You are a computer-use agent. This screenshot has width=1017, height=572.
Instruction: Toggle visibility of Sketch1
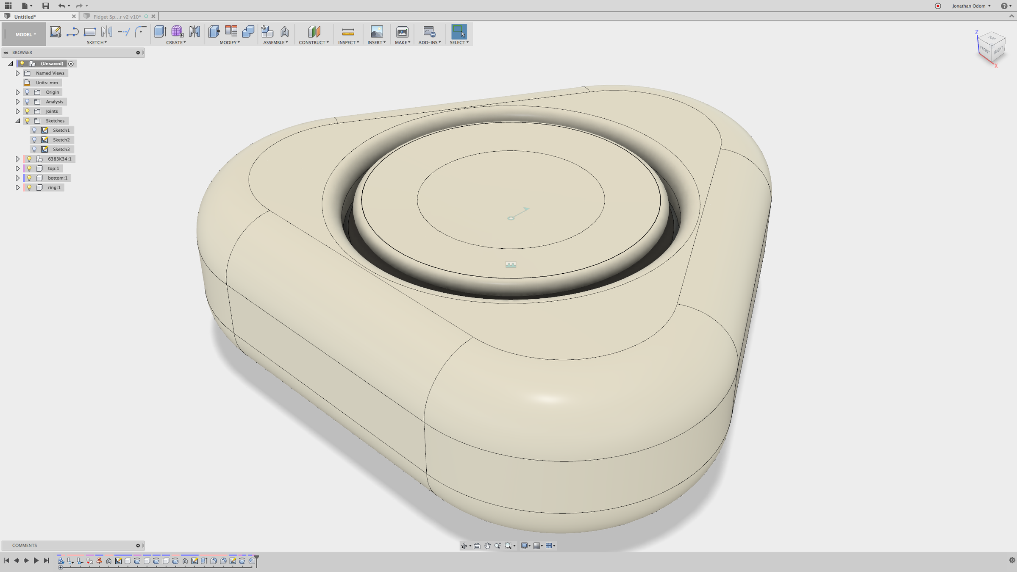coord(34,131)
